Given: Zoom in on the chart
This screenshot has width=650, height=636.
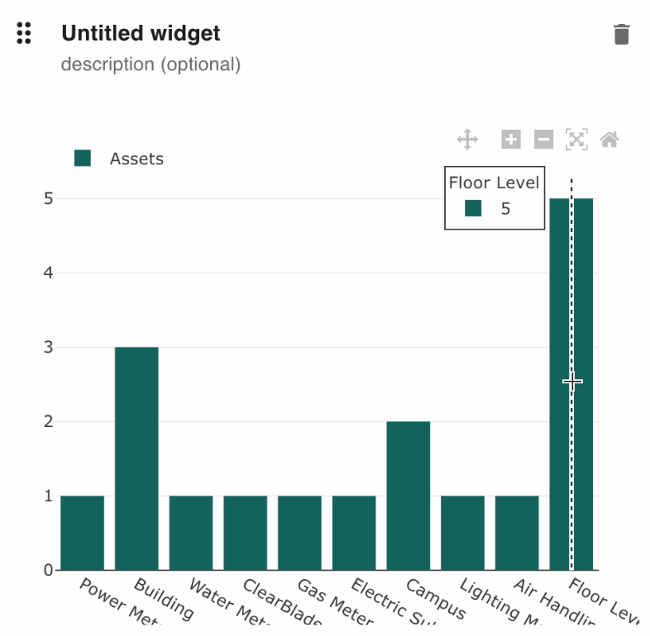Looking at the screenshot, I should coord(511,140).
